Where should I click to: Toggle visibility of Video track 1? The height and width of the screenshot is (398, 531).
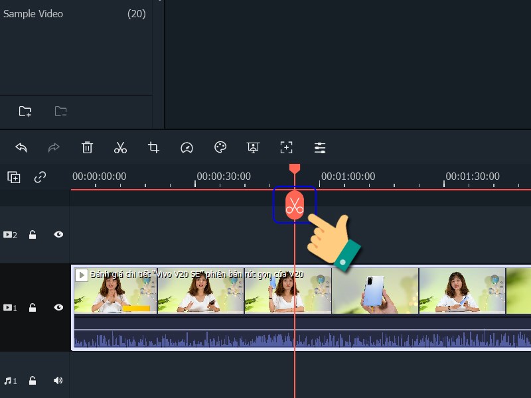[x=58, y=307]
